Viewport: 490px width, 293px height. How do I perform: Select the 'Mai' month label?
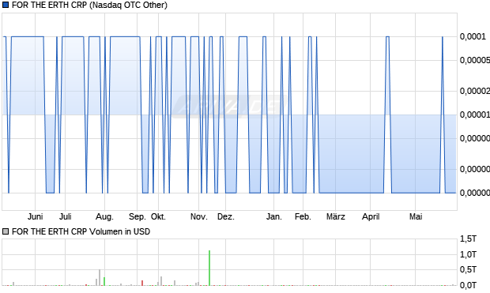click(416, 216)
